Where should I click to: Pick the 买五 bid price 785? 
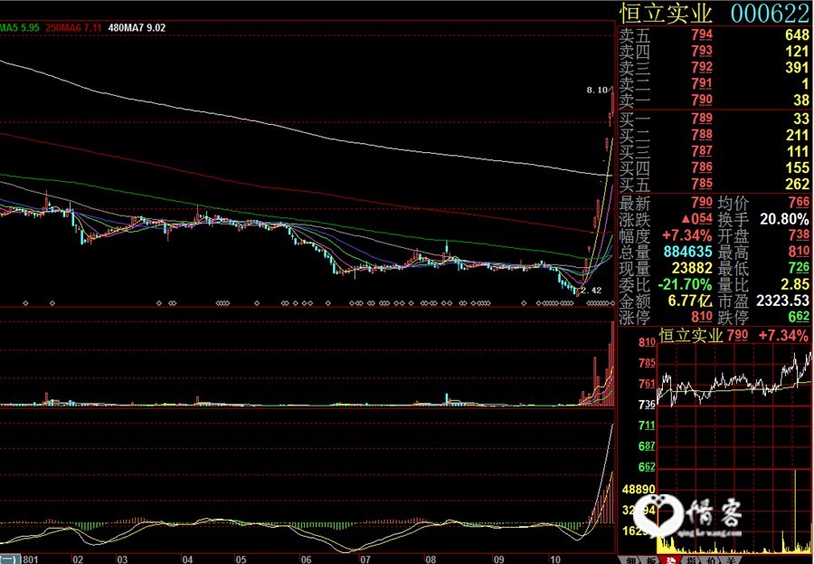(702, 183)
